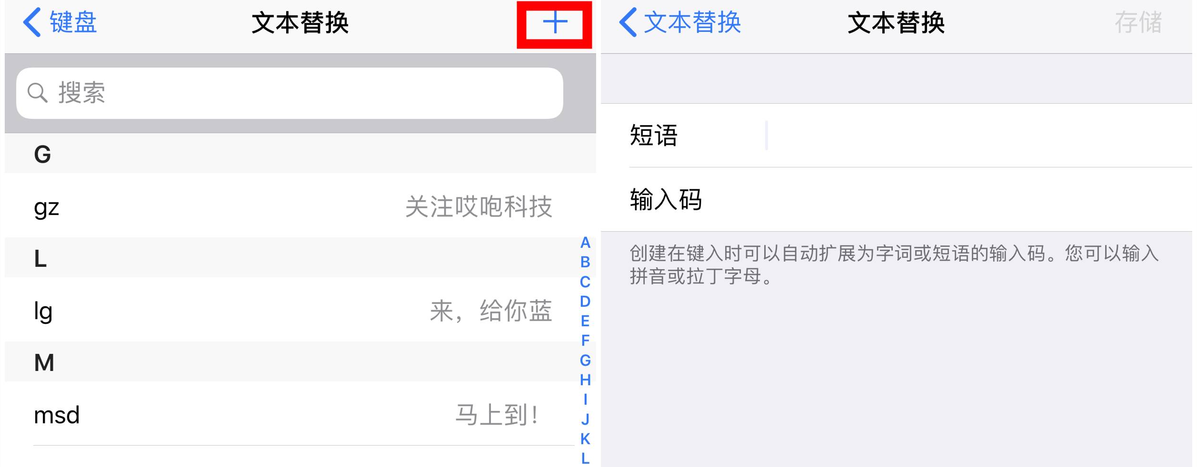
Task: Tap the plus icon to add replacement
Action: (555, 23)
